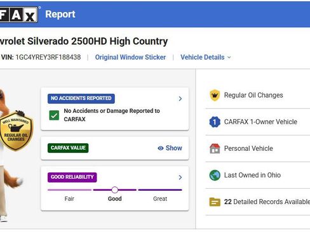Open accident details via chevron arrow

[180, 99]
